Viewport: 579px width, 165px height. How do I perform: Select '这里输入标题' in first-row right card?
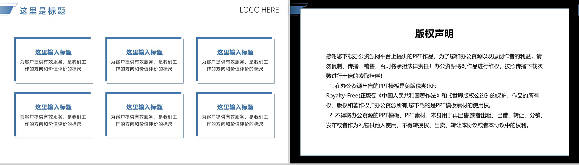[x=235, y=52]
